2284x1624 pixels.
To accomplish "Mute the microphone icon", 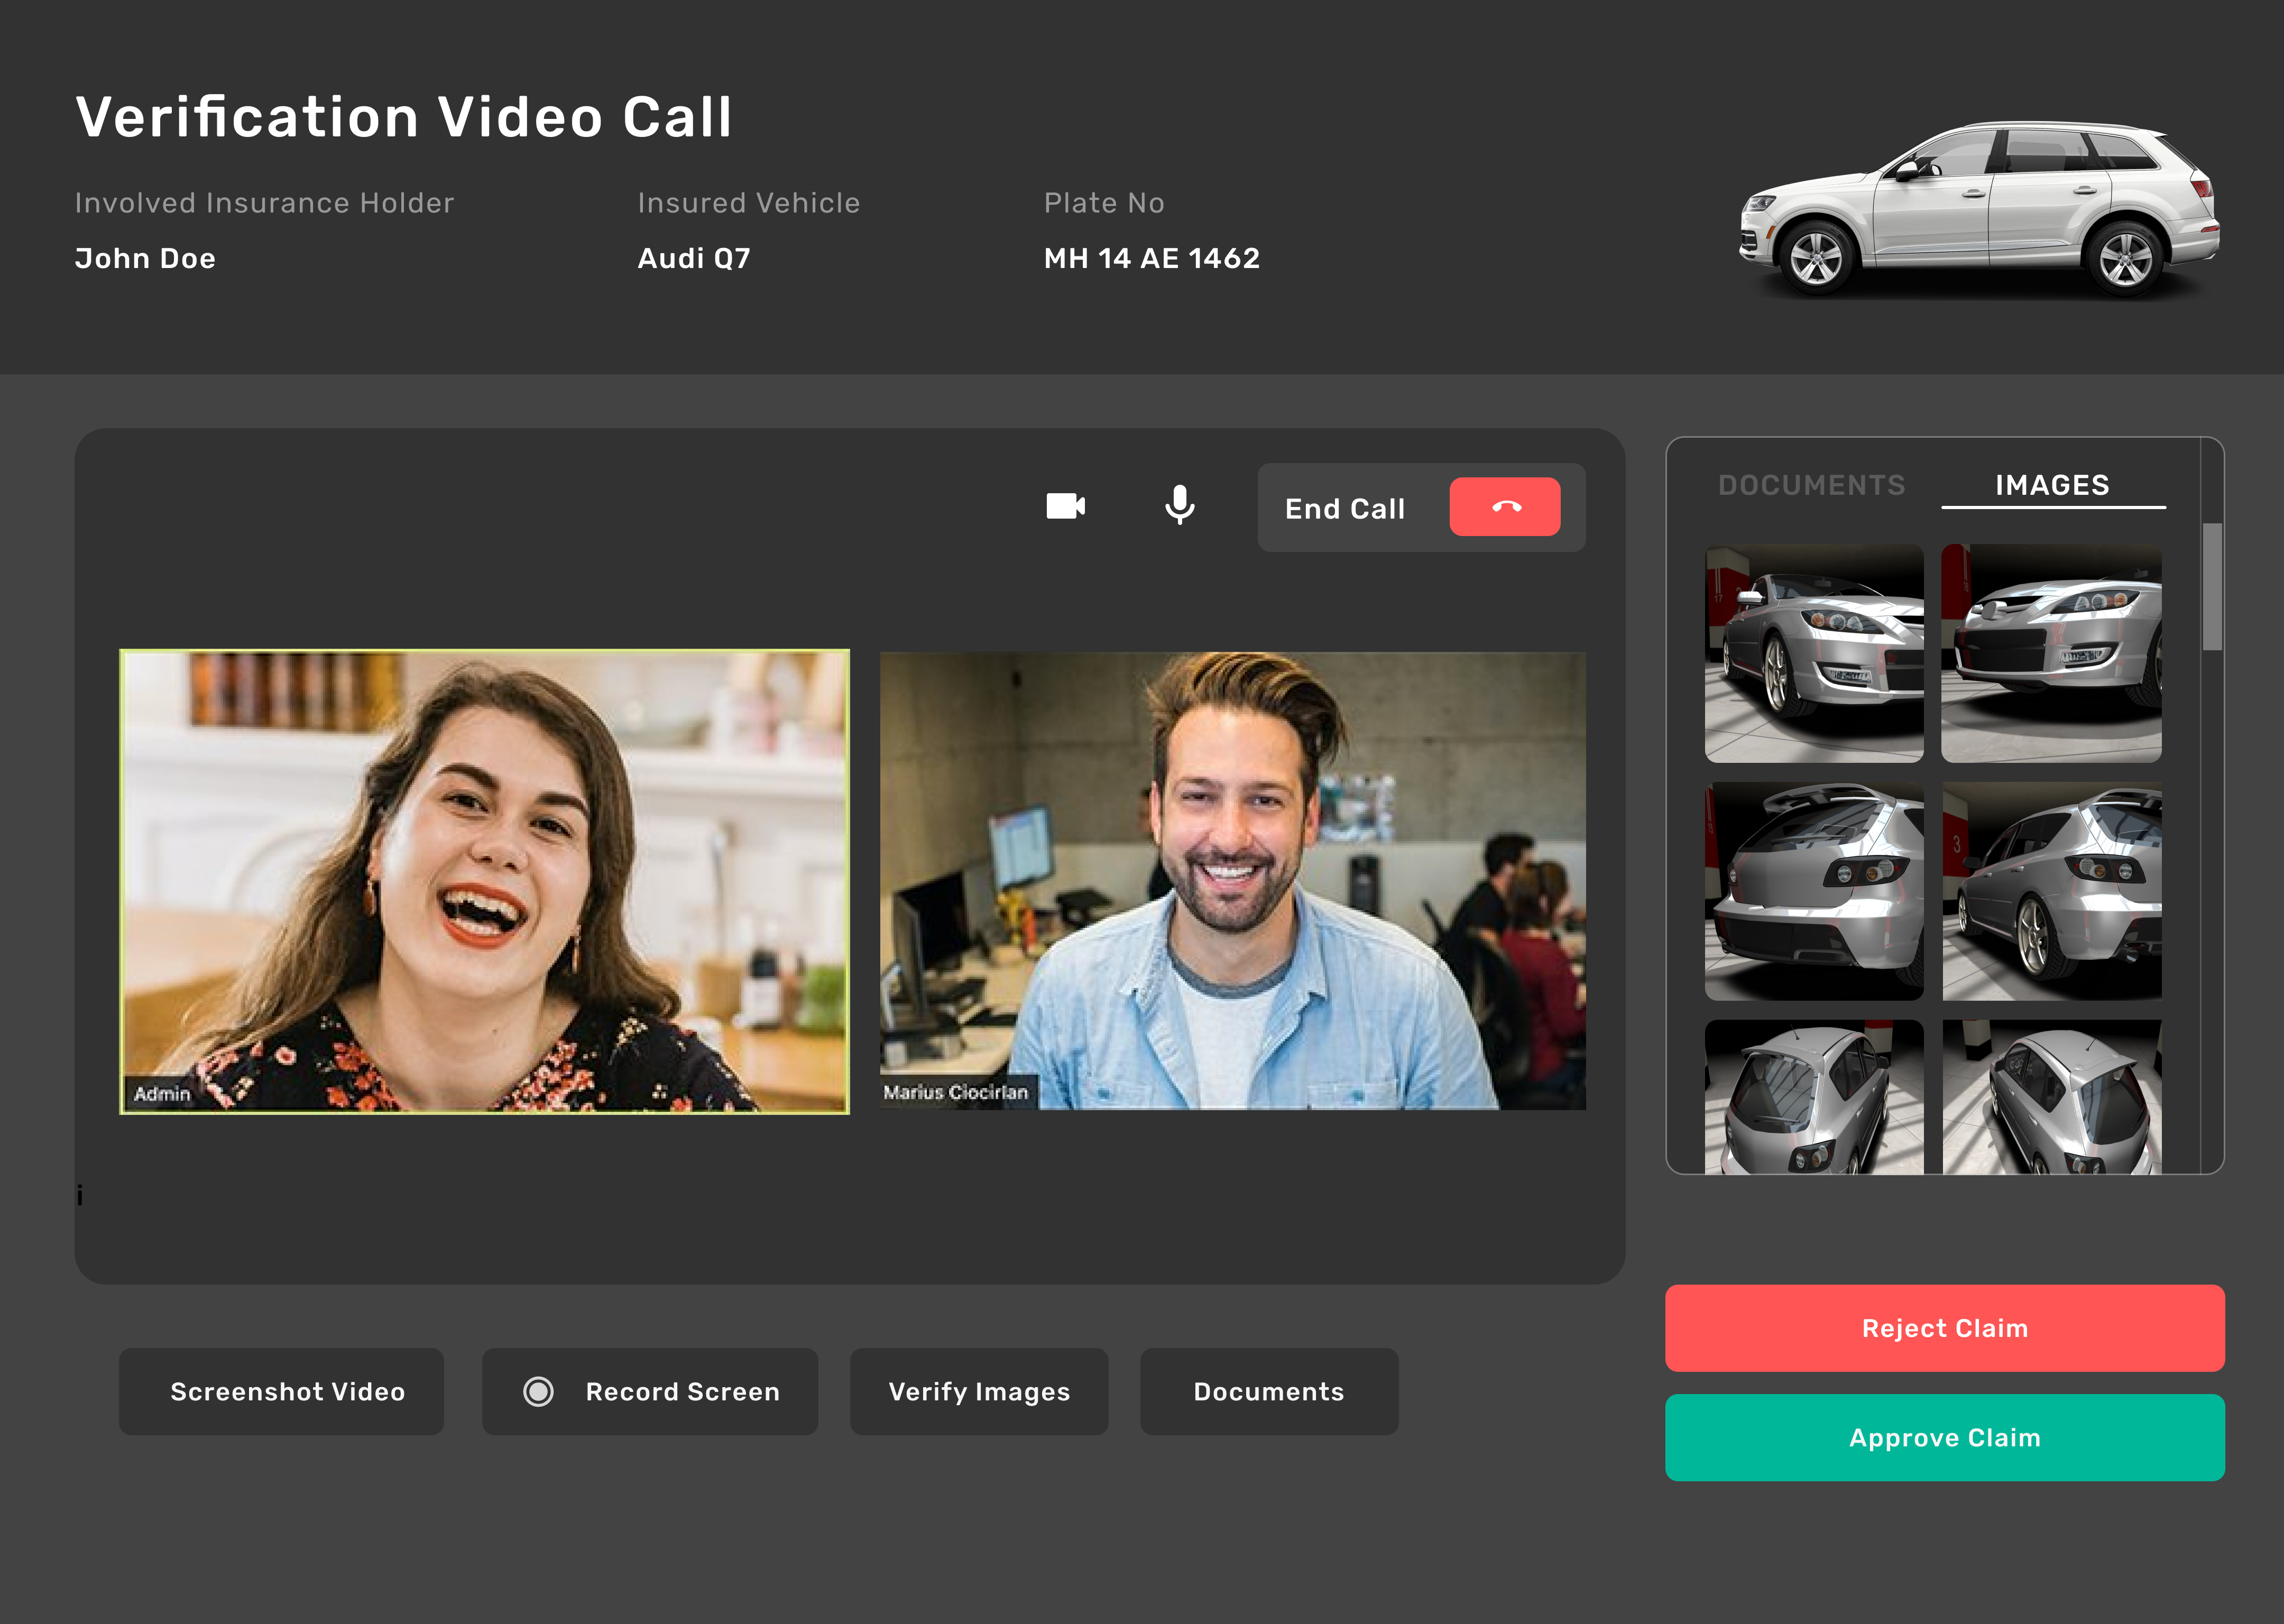I will pyautogui.click(x=1179, y=505).
